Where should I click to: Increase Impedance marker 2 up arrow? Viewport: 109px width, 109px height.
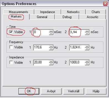coord(87,61)
